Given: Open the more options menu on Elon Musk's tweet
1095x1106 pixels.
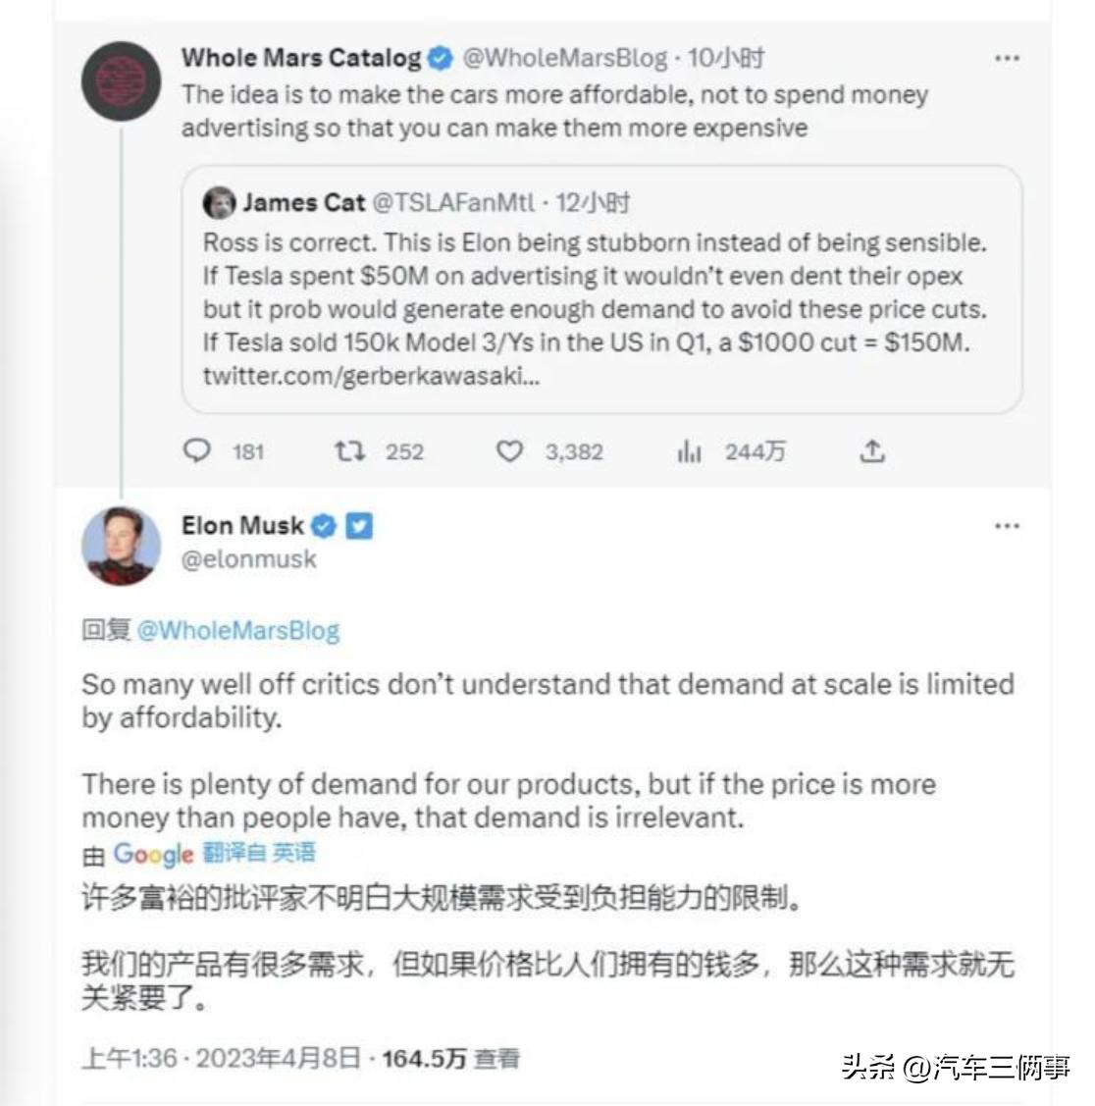Looking at the screenshot, I should tap(1005, 525).
